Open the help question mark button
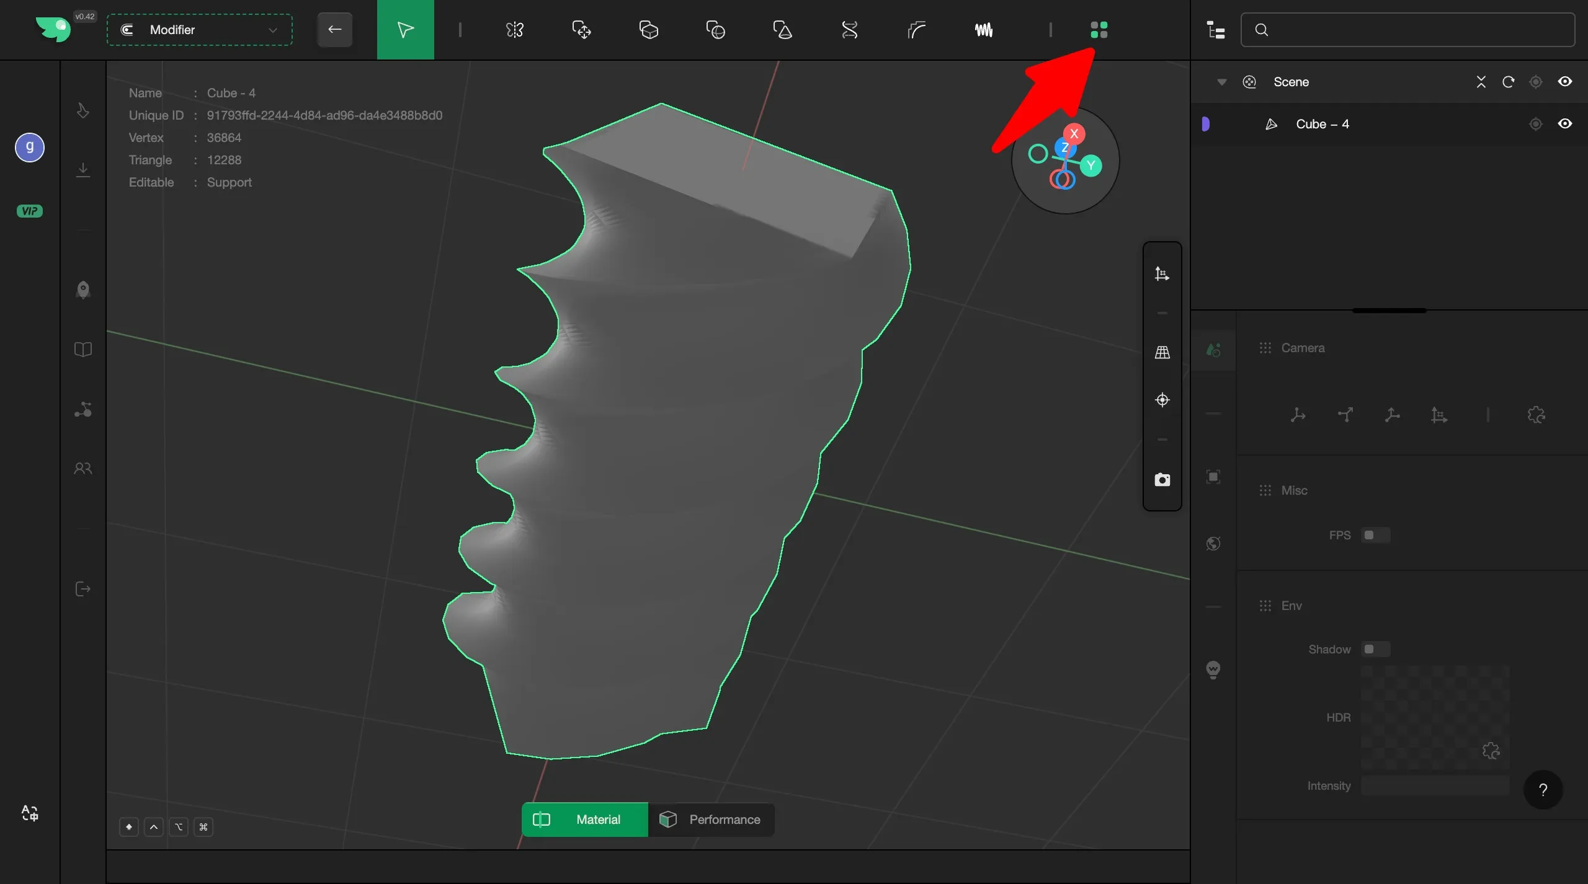Image resolution: width=1588 pixels, height=884 pixels. pos(1542,790)
